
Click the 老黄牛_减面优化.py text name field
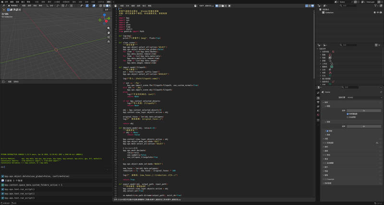tap(207, 6)
